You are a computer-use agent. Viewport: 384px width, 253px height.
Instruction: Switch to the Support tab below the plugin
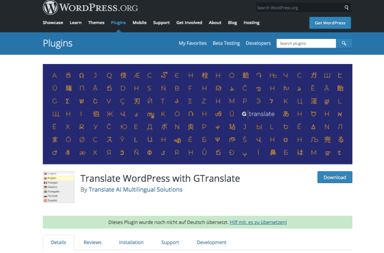[x=170, y=242]
